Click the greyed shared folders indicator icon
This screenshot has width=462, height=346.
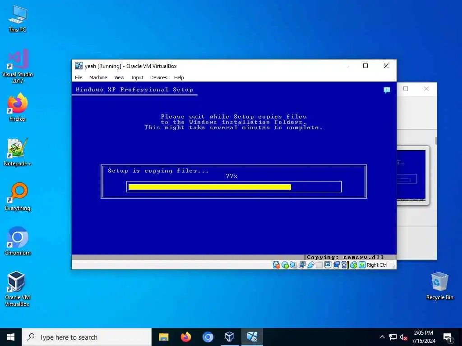[319, 265]
